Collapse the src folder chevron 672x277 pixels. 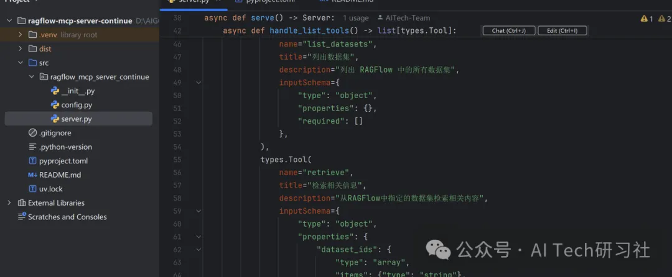tap(20, 63)
